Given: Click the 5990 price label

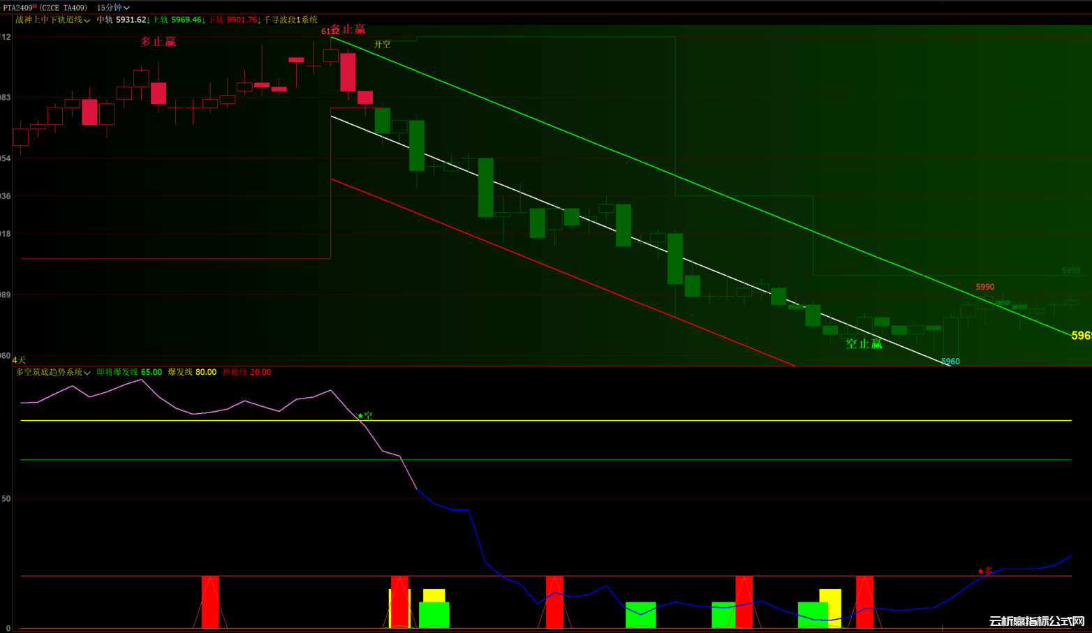Looking at the screenshot, I should [985, 287].
